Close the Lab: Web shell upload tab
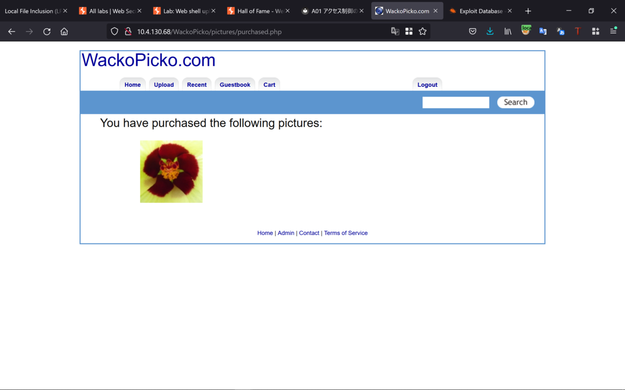Image resolution: width=625 pixels, height=390 pixels. coord(213,11)
